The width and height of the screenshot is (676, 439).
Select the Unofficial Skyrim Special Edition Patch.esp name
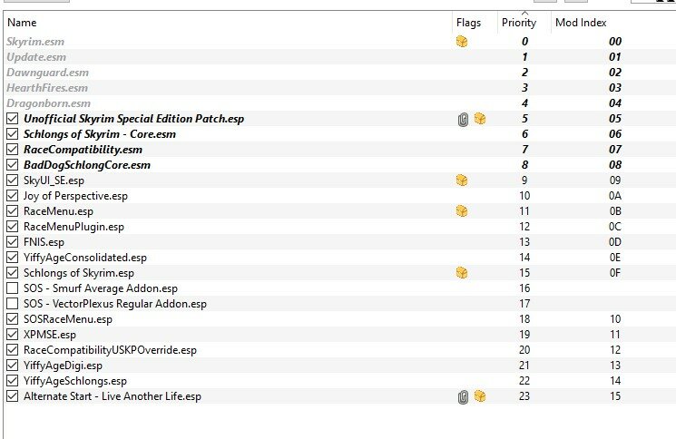(133, 119)
